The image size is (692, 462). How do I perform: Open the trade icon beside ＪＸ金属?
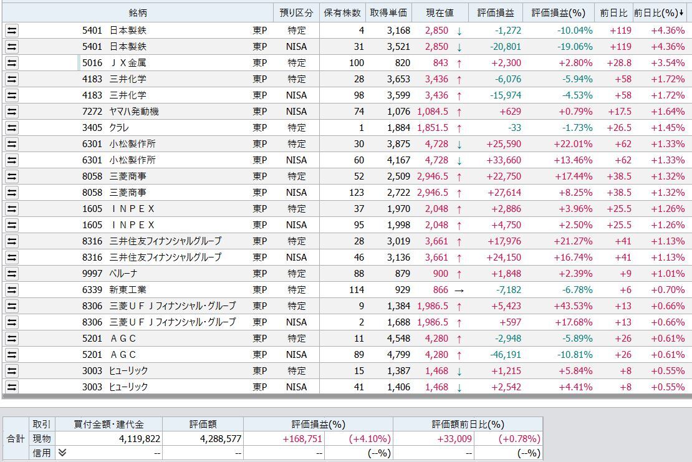coord(12,63)
